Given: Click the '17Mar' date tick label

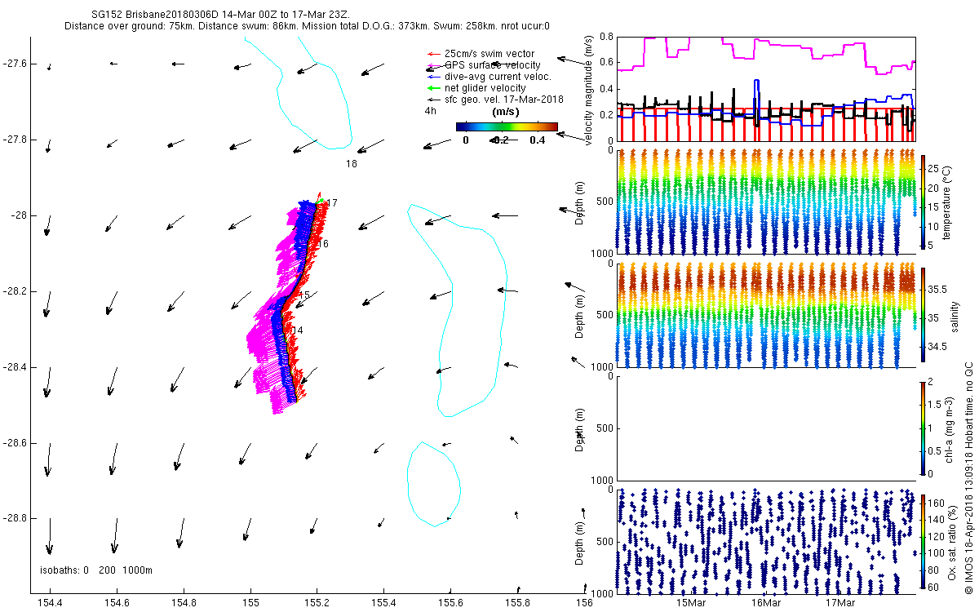Looking at the screenshot, I should pos(841,602).
